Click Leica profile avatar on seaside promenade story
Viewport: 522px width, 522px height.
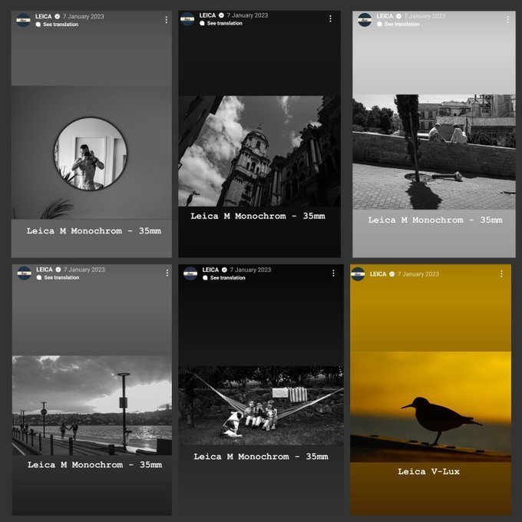[x=25, y=273]
